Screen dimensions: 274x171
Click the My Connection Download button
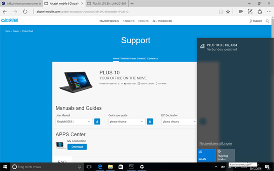(x=77, y=147)
